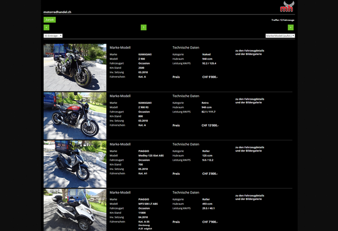Open the Kawasaki Z 900 RS photo
The width and height of the screenshot is (338, 231).
point(75,116)
